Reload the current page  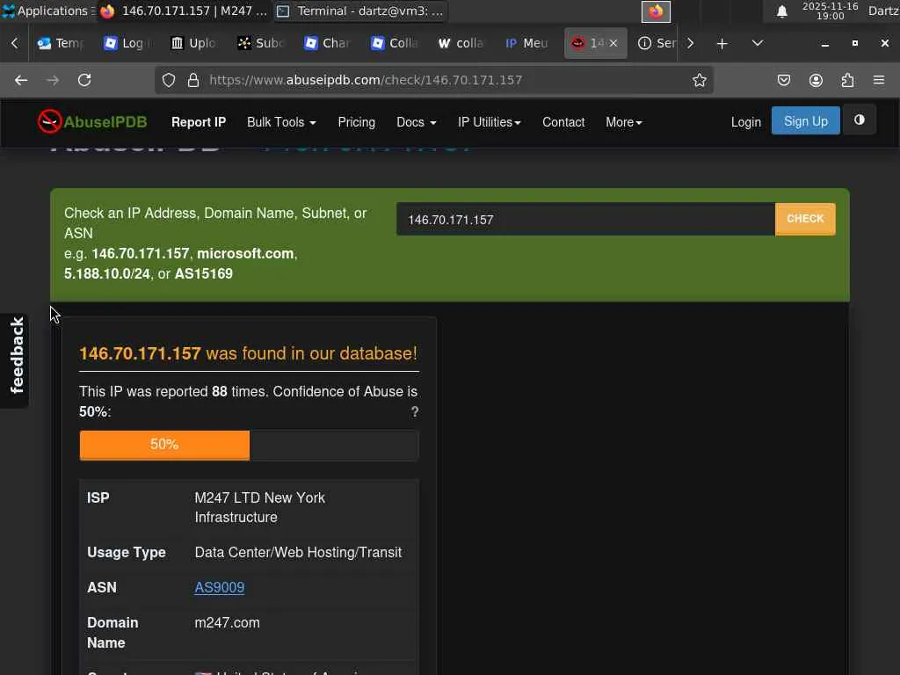point(84,80)
